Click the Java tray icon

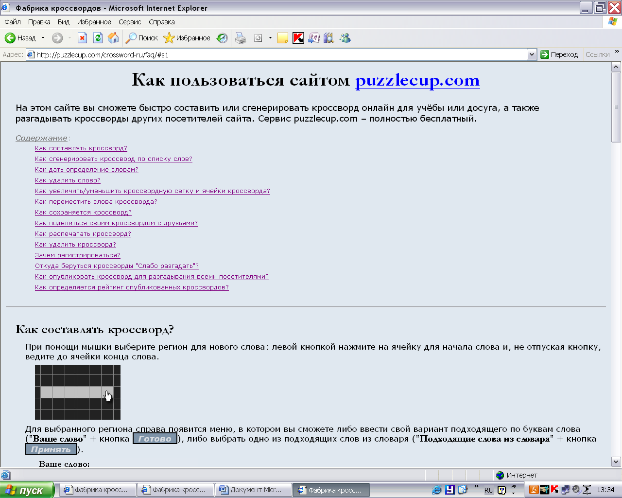point(534,490)
